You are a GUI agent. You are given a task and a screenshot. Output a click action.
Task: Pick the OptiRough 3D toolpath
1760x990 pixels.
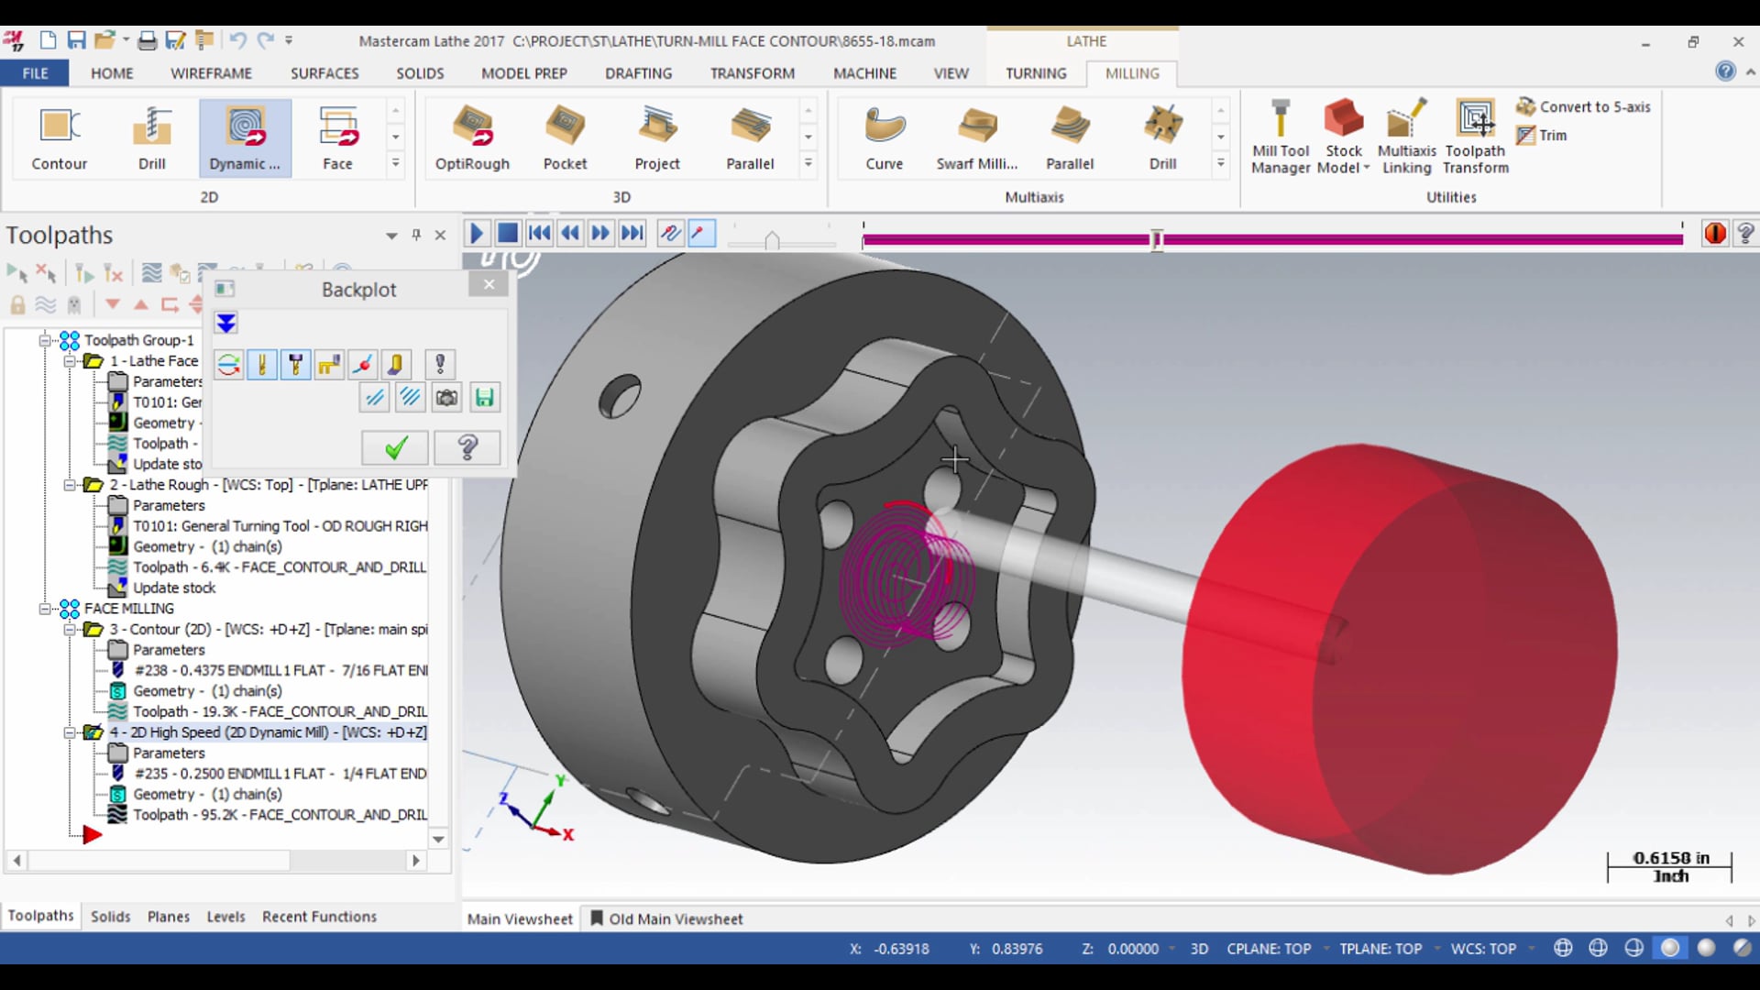(x=472, y=138)
